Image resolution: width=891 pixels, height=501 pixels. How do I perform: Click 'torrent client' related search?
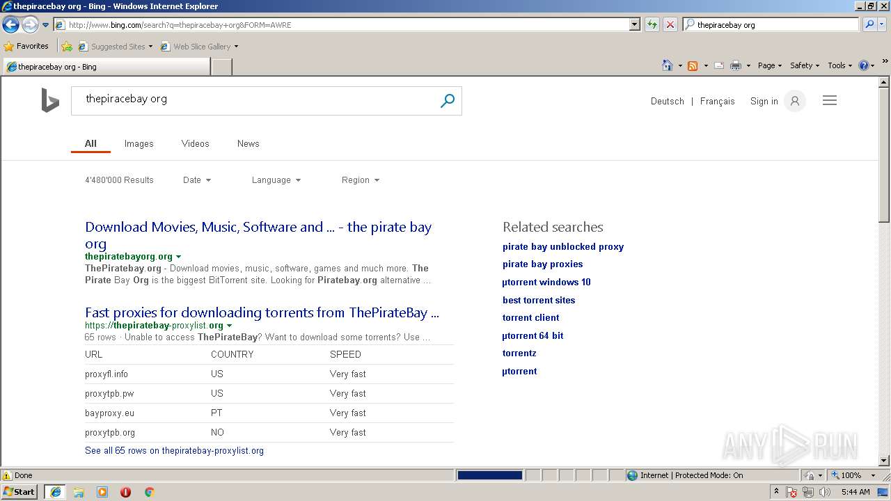(x=531, y=317)
